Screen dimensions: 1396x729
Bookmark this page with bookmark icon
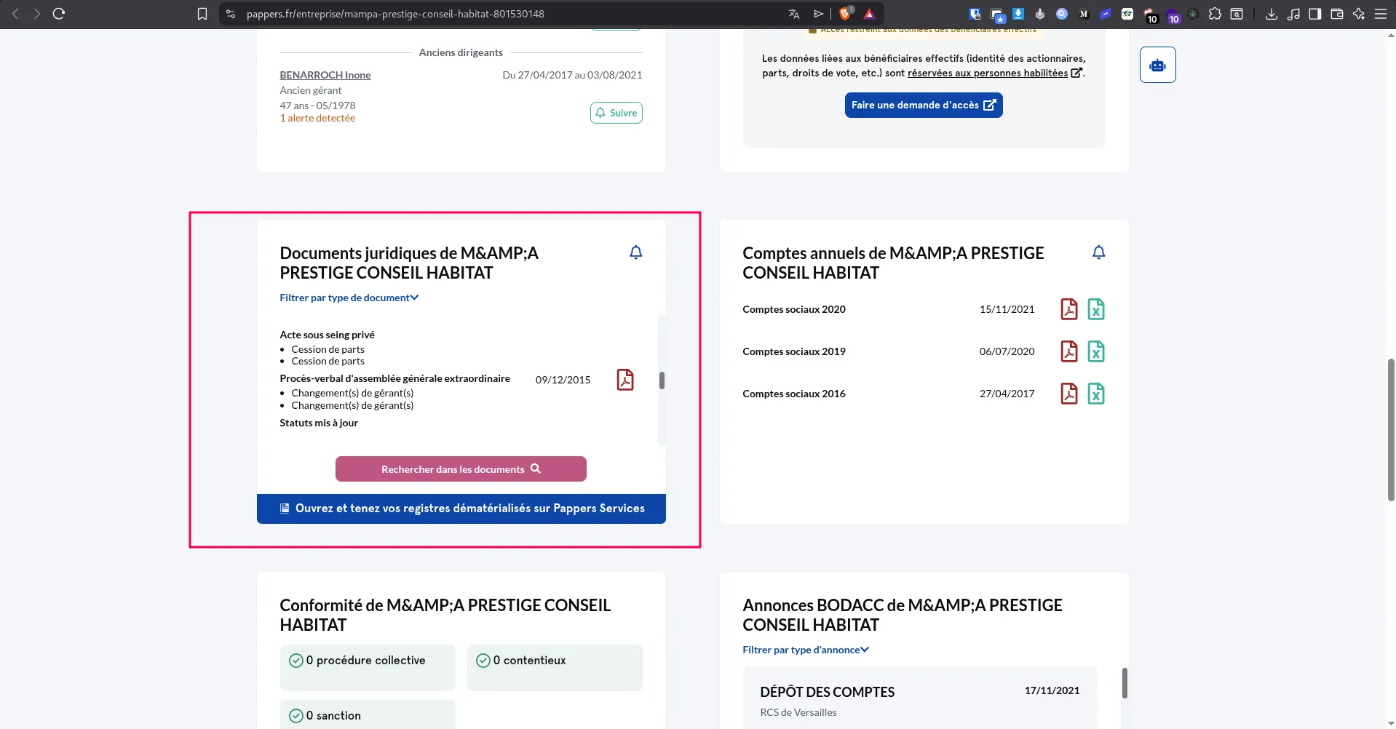(x=202, y=14)
